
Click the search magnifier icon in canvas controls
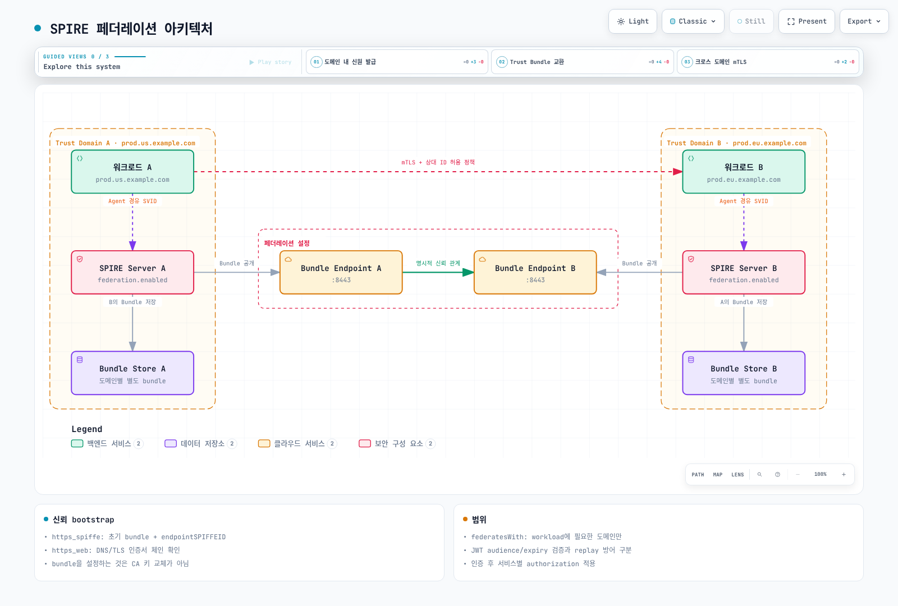pyautogui.click(x=759, y=475)
